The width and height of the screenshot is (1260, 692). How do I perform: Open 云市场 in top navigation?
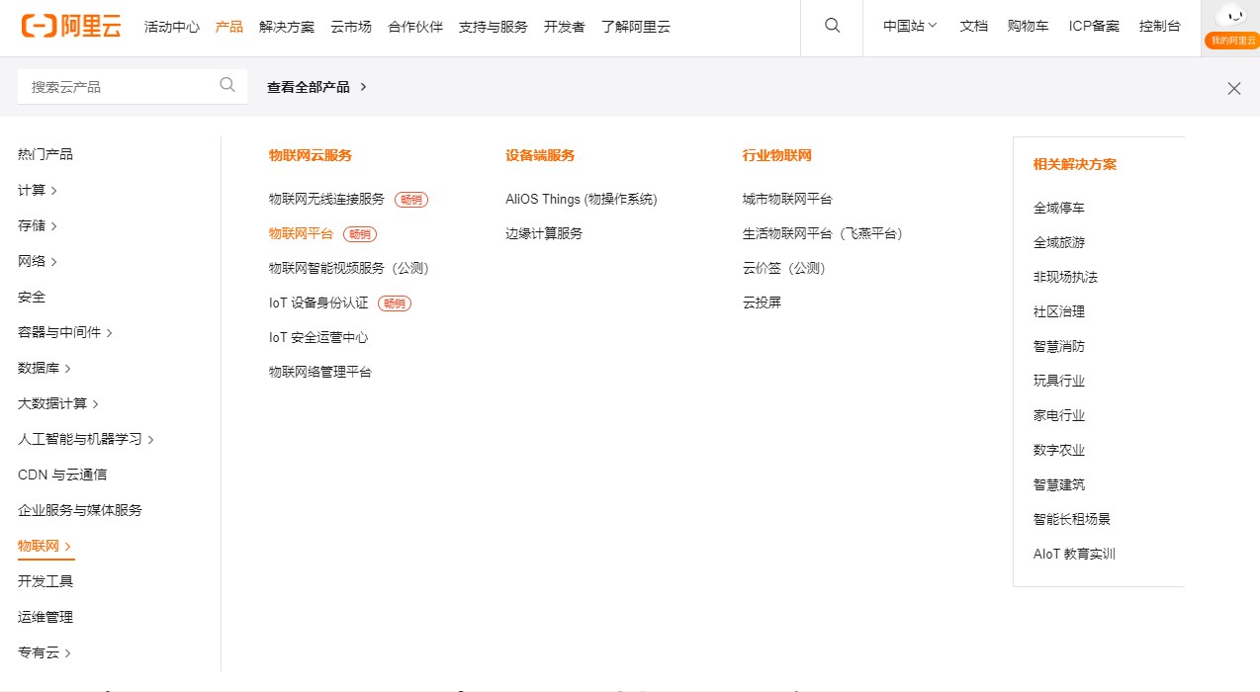click(351, 27)
